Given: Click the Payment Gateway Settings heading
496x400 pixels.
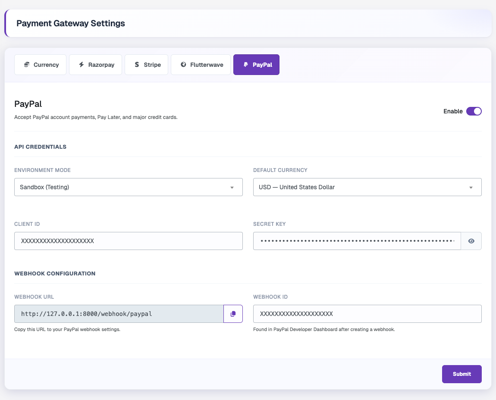Looking at the screenshot, I should point(71,23).
